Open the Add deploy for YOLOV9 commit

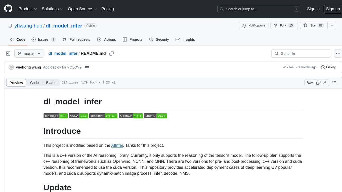tap(62, 67)
